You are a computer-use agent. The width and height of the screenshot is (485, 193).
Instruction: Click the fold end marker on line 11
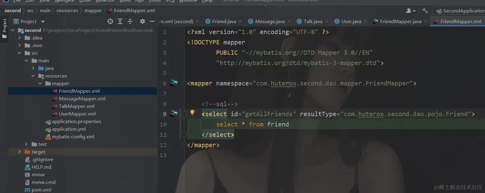[x=184, y=134]
